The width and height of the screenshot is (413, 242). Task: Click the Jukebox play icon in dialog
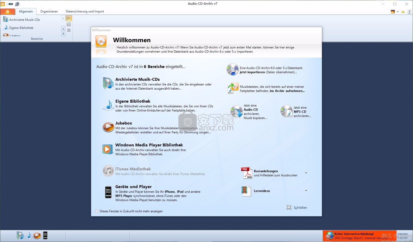(108, 127)
